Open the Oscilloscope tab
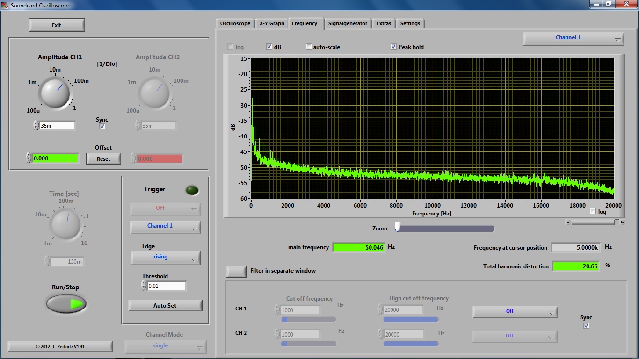639x359 pixels. click(x=235, y=23)
